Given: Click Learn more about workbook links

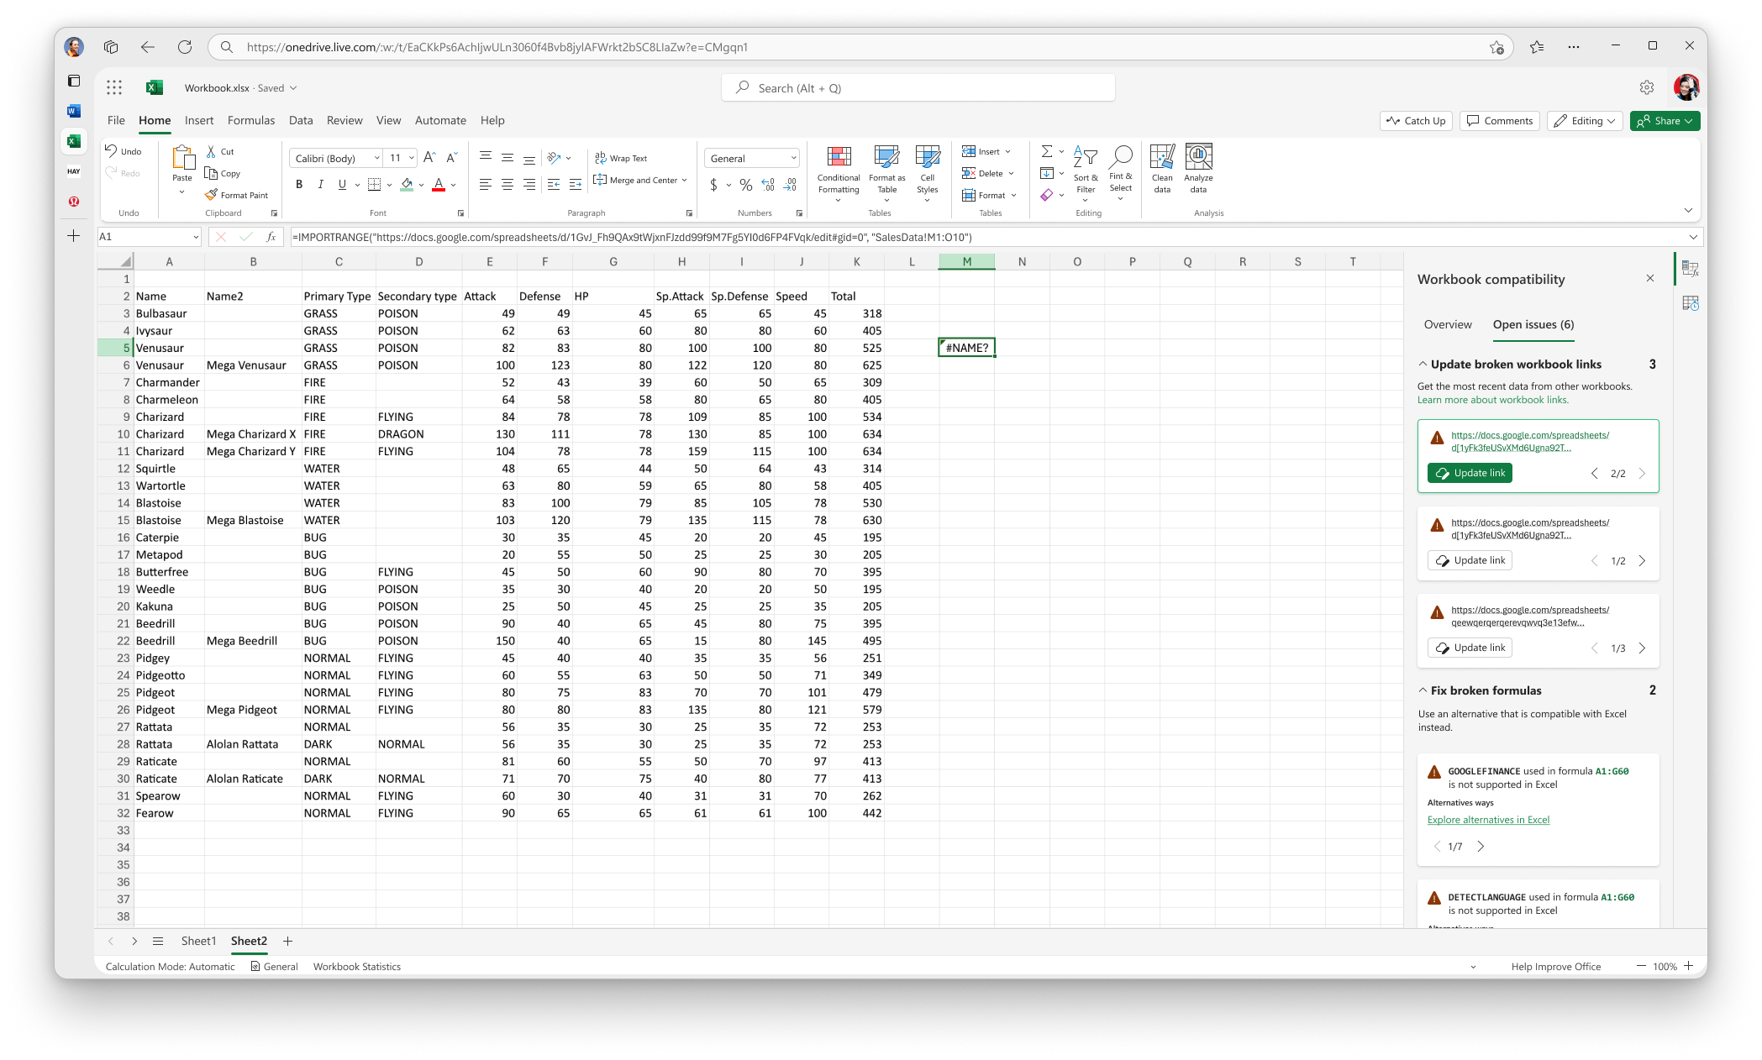Looking at the screenshot, I should (x=1492, y=400).
